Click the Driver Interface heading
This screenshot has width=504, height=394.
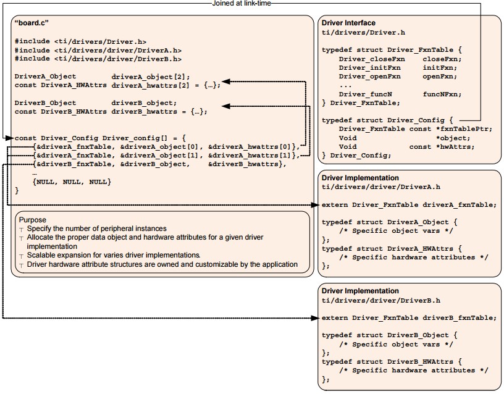[x=348, y=23]
